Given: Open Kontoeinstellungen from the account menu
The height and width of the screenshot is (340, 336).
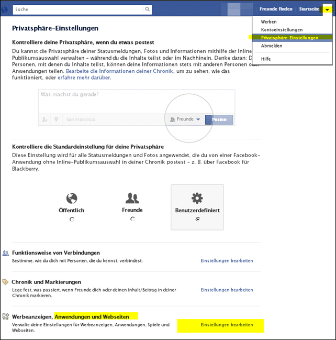Looking at the screenshot, I should (282, 30).
